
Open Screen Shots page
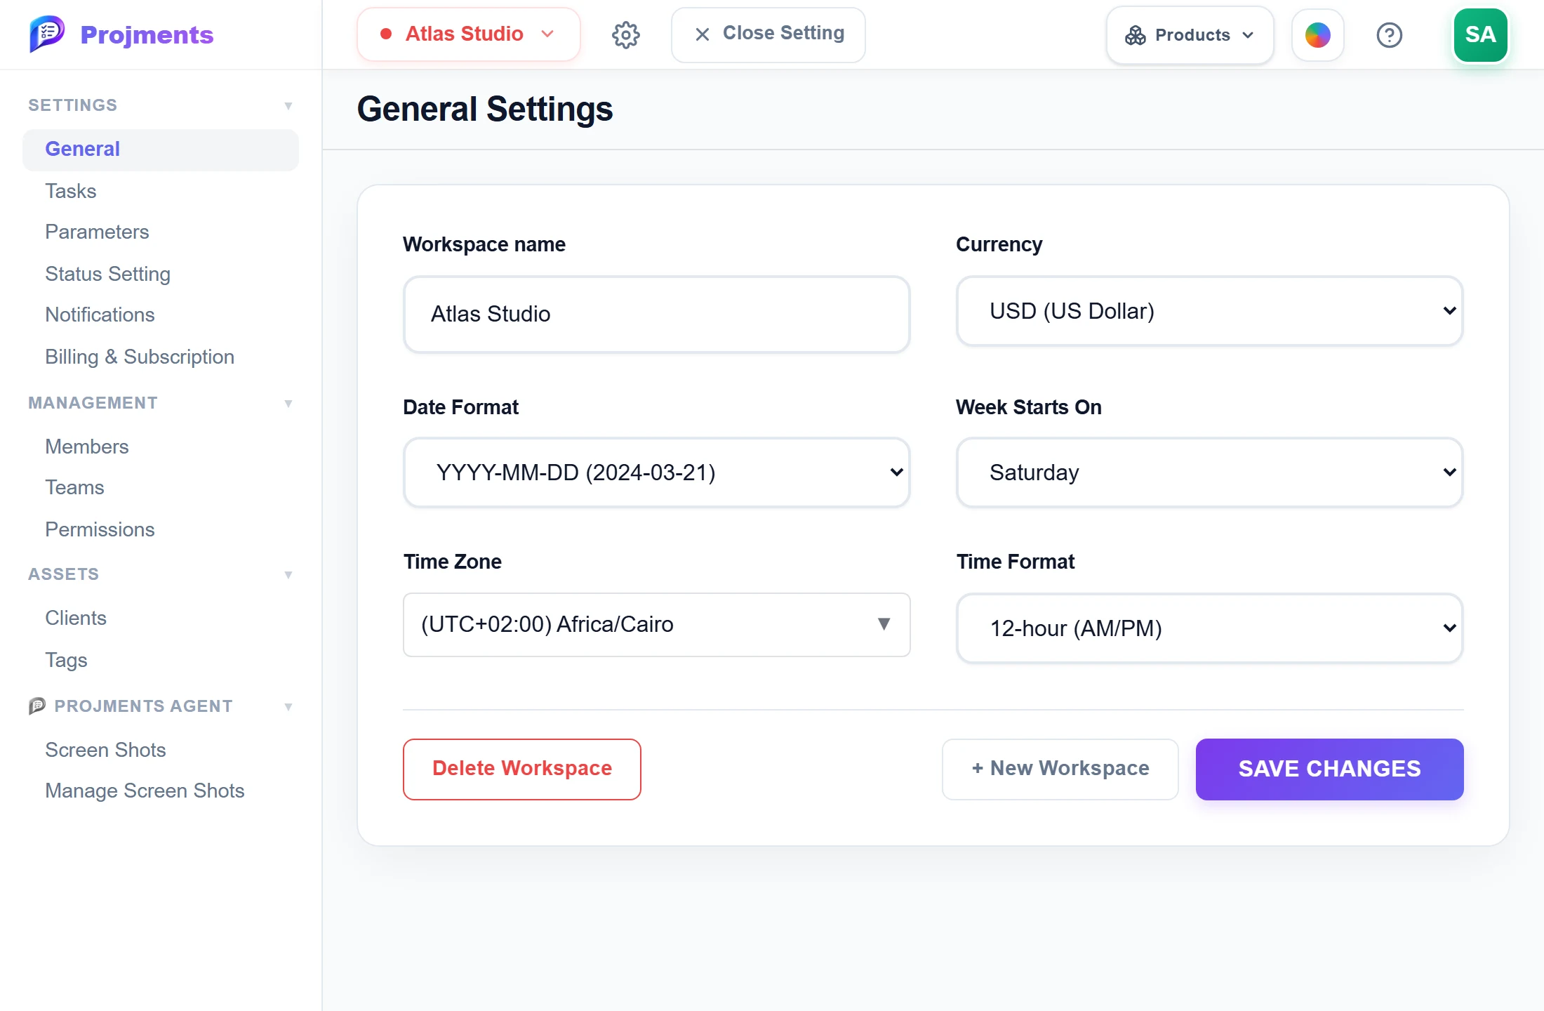[x=105, y=750]
